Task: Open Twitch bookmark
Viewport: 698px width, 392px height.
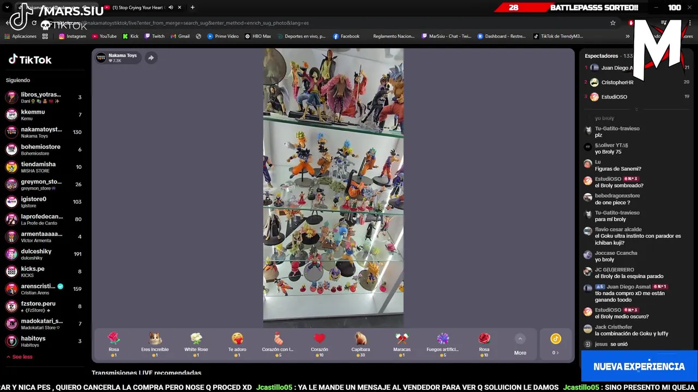Action: click(x=154, y=36)
